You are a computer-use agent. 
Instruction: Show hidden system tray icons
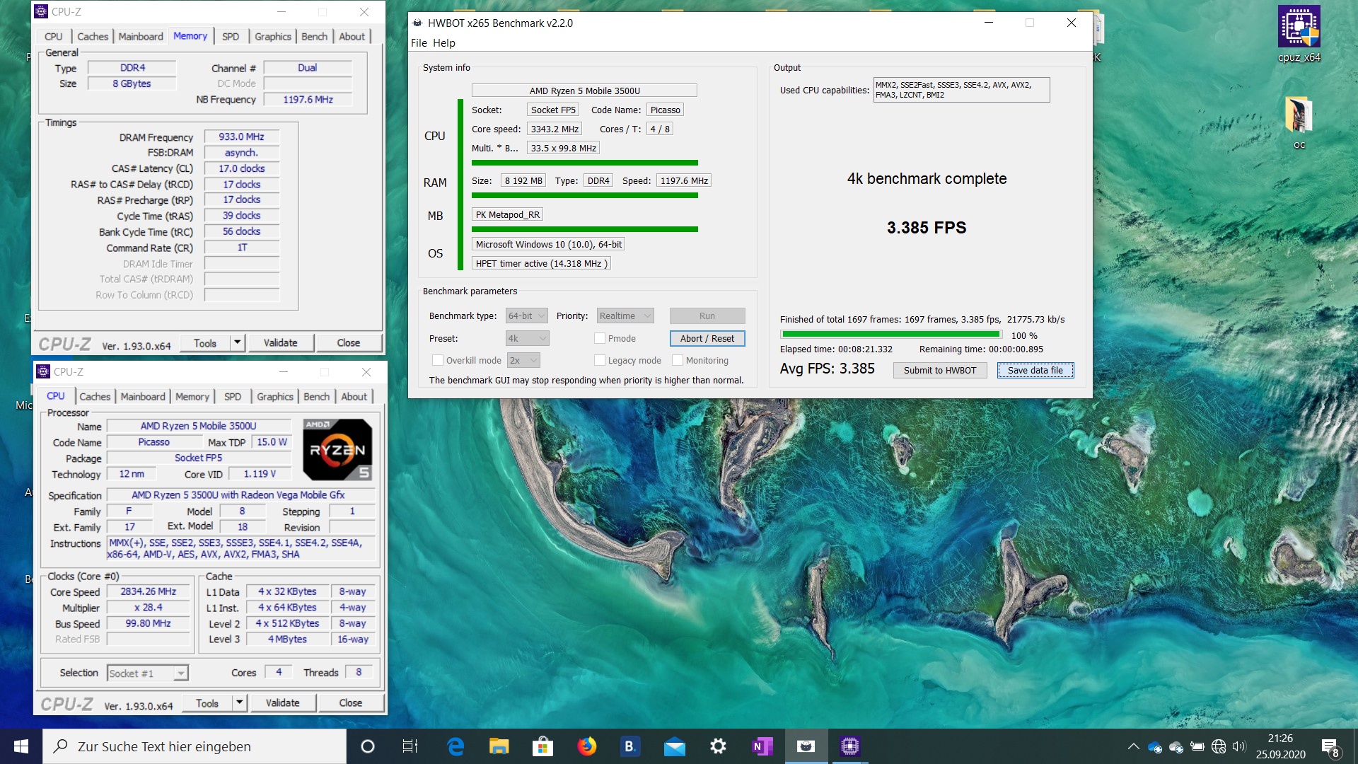(1133, 746)
